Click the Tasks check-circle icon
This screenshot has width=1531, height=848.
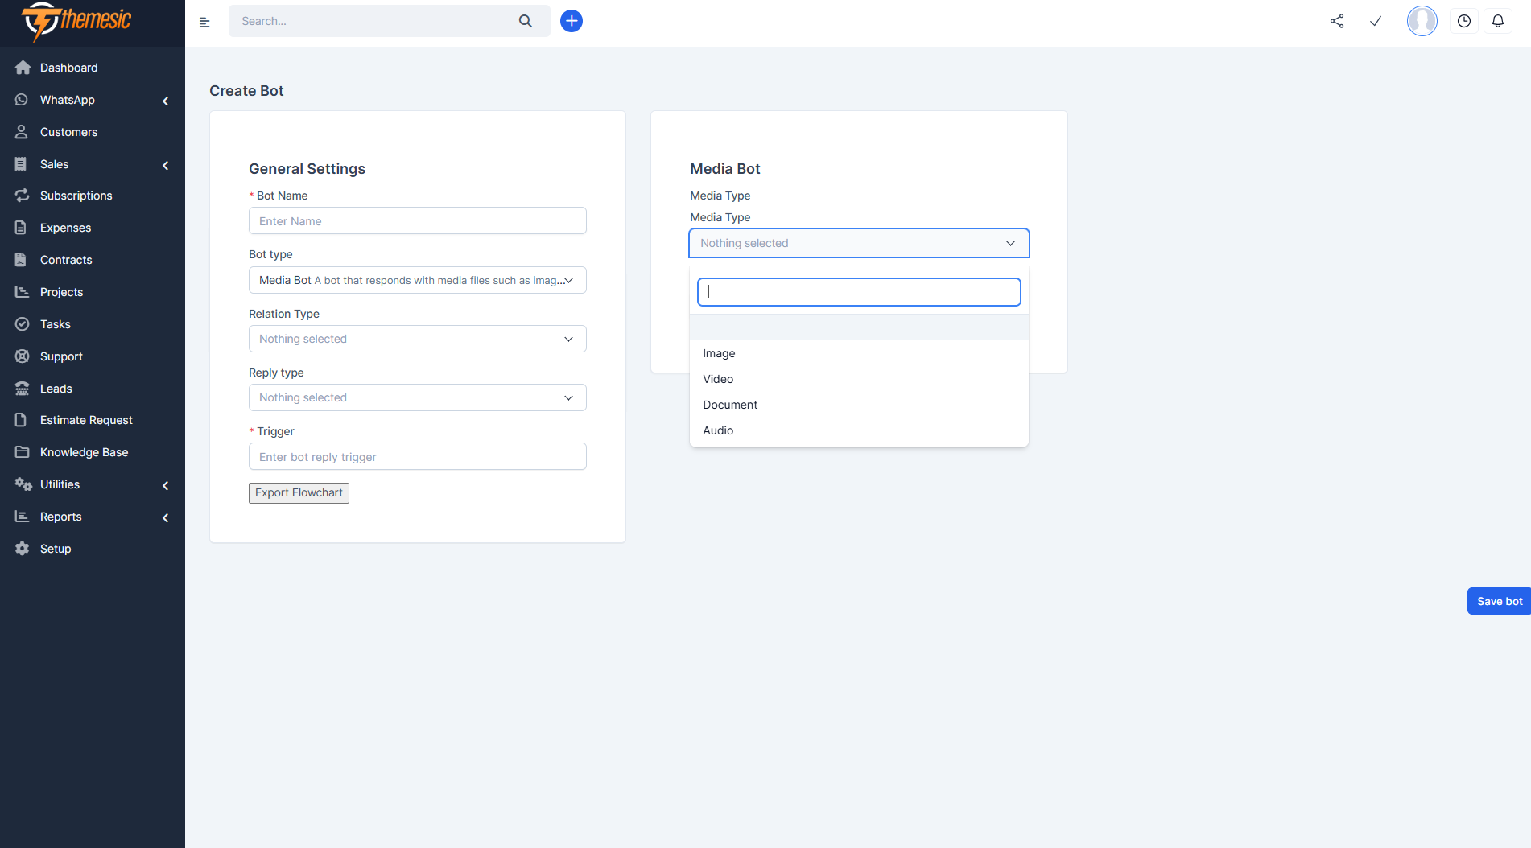22,324
